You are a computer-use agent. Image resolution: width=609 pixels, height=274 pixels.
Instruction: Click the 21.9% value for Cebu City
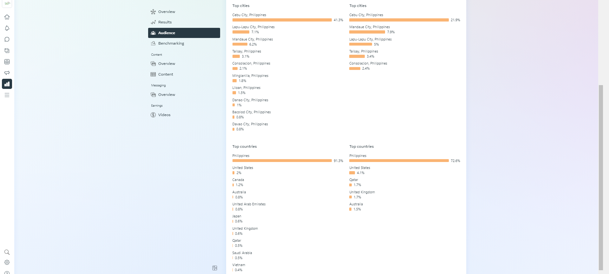point(455,20)
